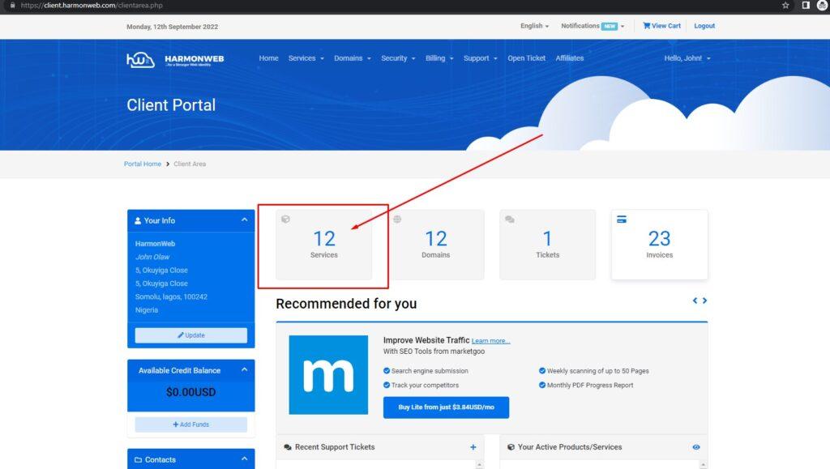Open the English language dropdown
Image resolution: width=830 pixels, height=469 pixels.
tap(534, 26)
